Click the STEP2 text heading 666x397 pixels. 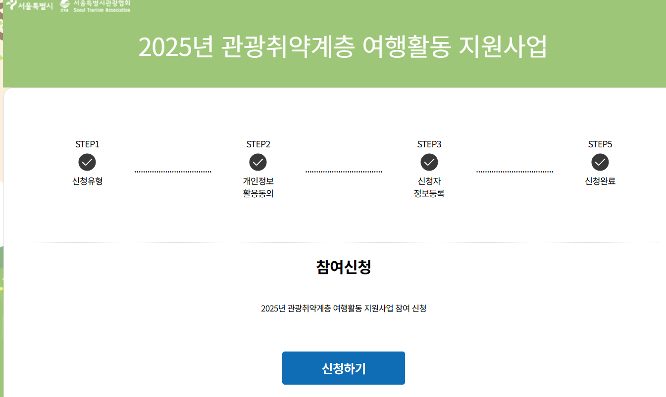[x=257, y=144]
